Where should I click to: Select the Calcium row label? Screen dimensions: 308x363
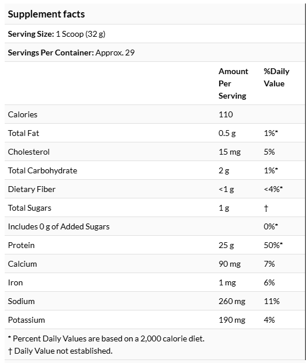click(22, 264)
